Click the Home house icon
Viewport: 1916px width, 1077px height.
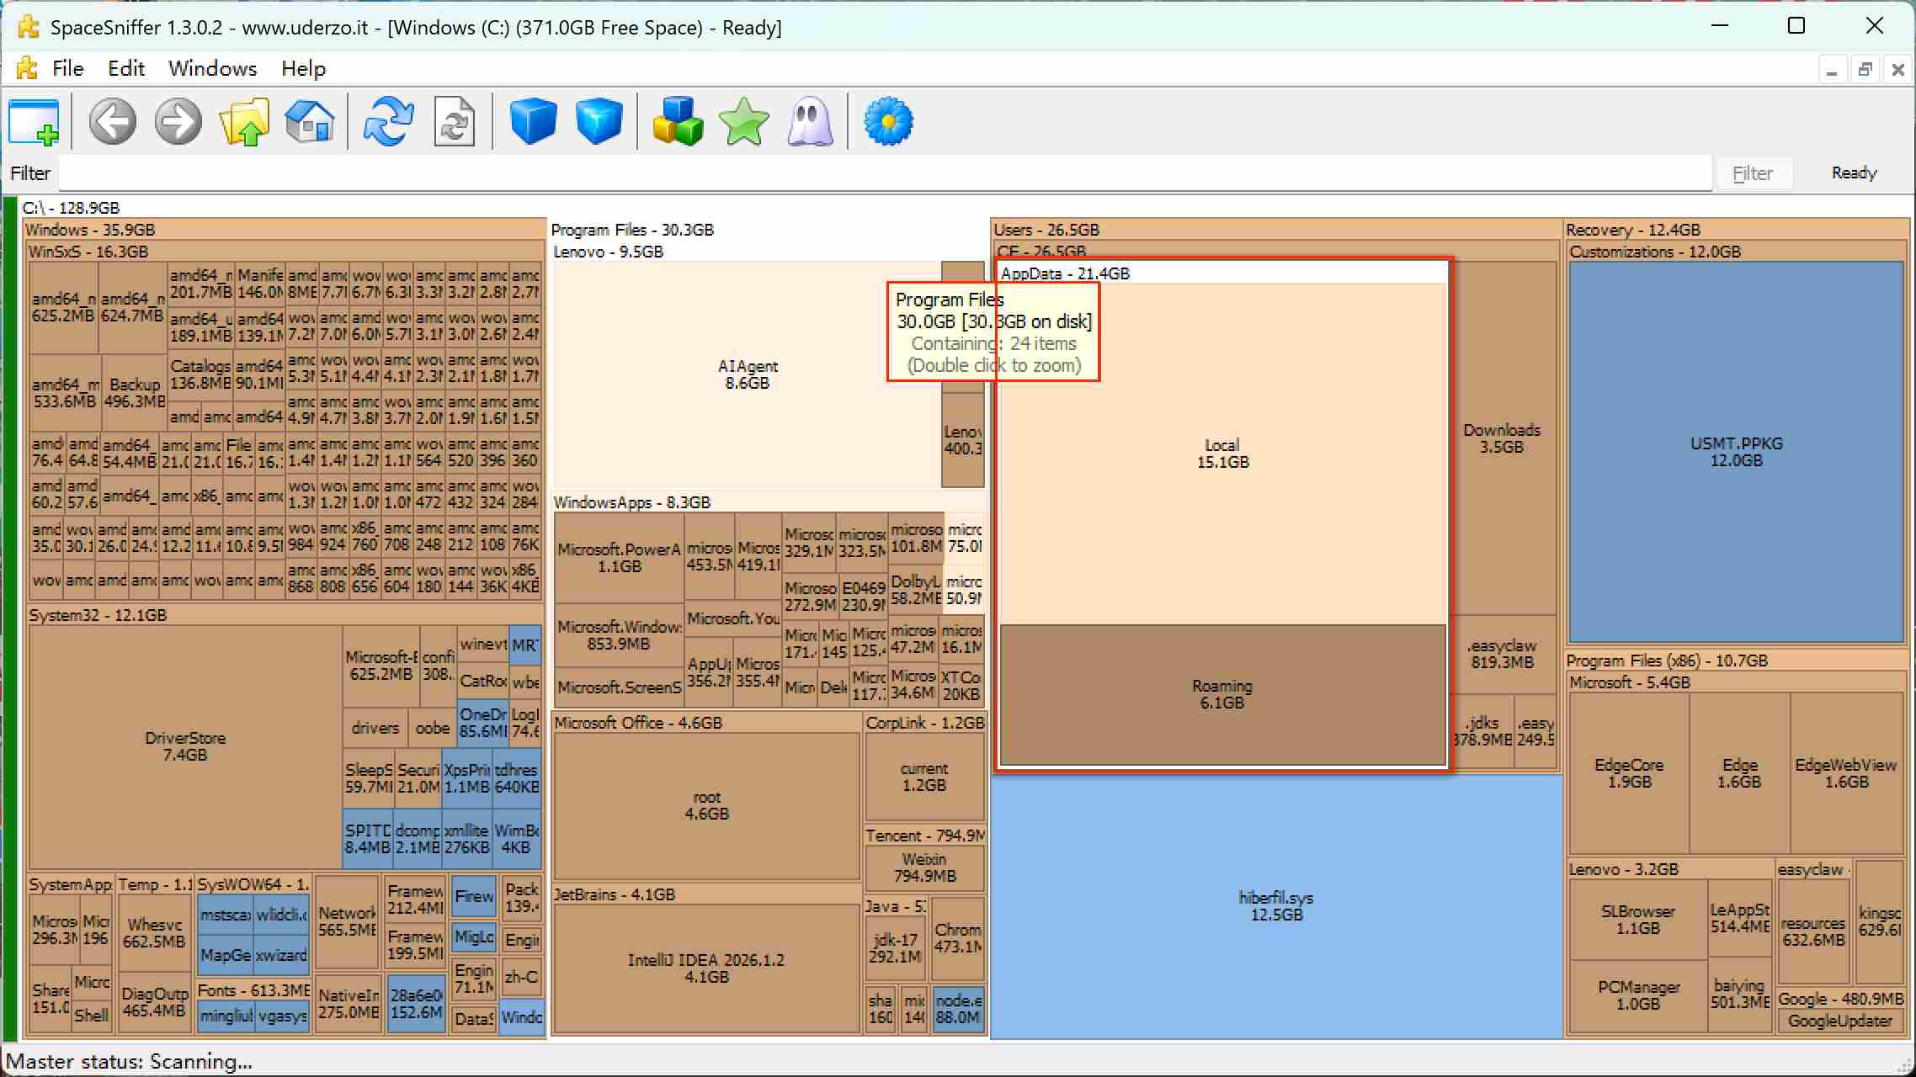point(310,122)
